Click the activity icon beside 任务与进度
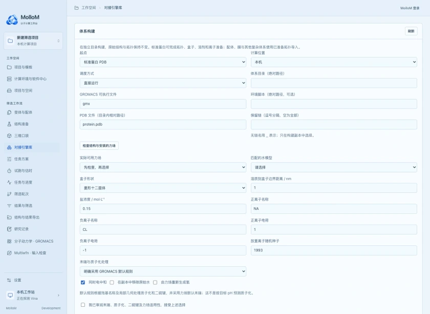This screenshot has width=430, height=314. coord(9,182)
